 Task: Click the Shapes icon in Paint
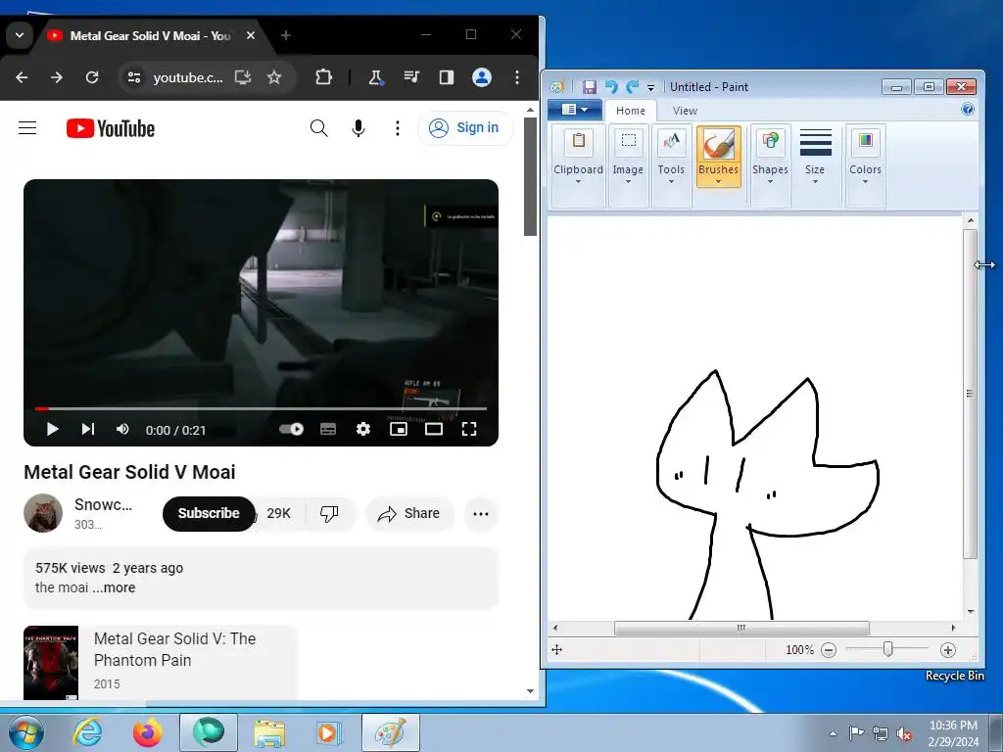pos(770,141)
